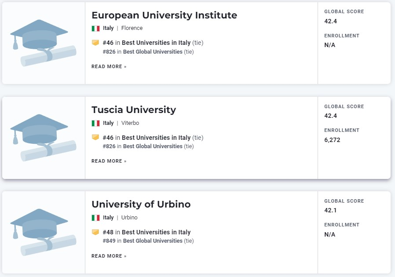Open Best Global Universities link for Urbino
Viewport: 395px width, 277px height.
click(x=153, y=241)
